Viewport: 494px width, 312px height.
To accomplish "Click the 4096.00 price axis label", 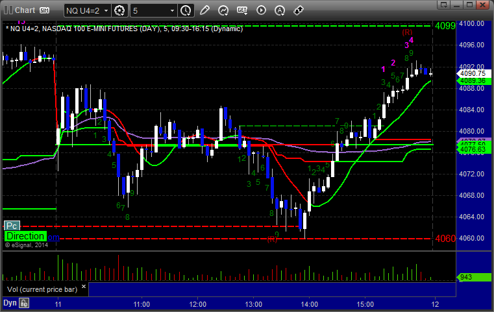I will pyautogui.click(x=472, y=45).
